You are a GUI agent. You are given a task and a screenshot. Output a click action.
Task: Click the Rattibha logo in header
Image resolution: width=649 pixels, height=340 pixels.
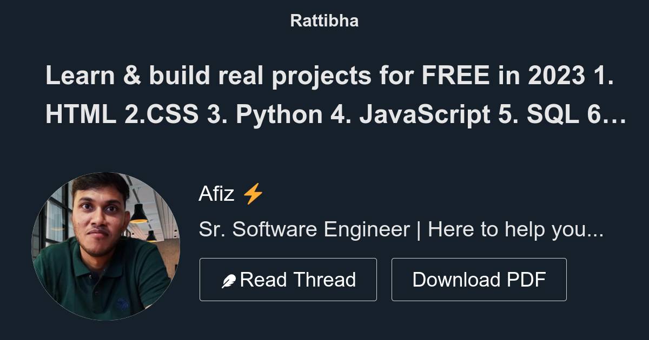coord(324,21)
